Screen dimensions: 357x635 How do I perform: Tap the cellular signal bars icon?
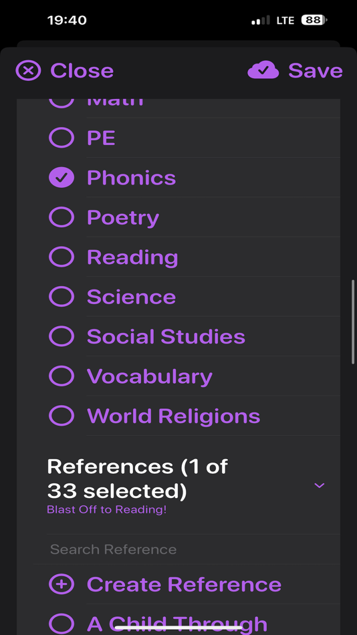click(x=261, y=20)
